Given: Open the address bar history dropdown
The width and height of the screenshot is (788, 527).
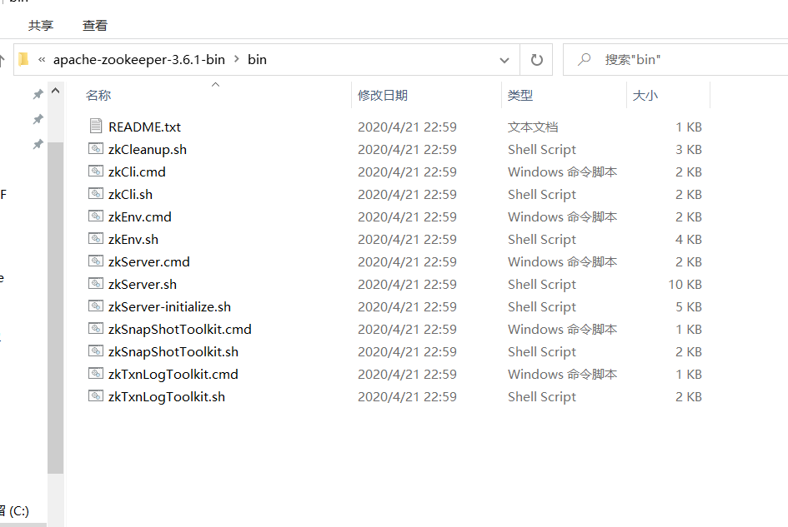Looking at the screenshot, I should coord(504,60).
